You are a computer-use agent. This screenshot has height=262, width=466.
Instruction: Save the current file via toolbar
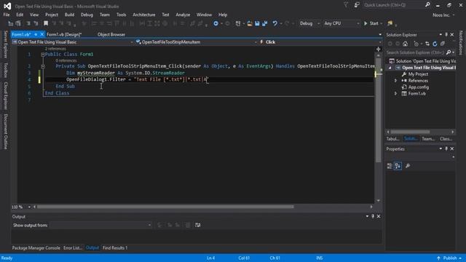click(x=257, y=23)
